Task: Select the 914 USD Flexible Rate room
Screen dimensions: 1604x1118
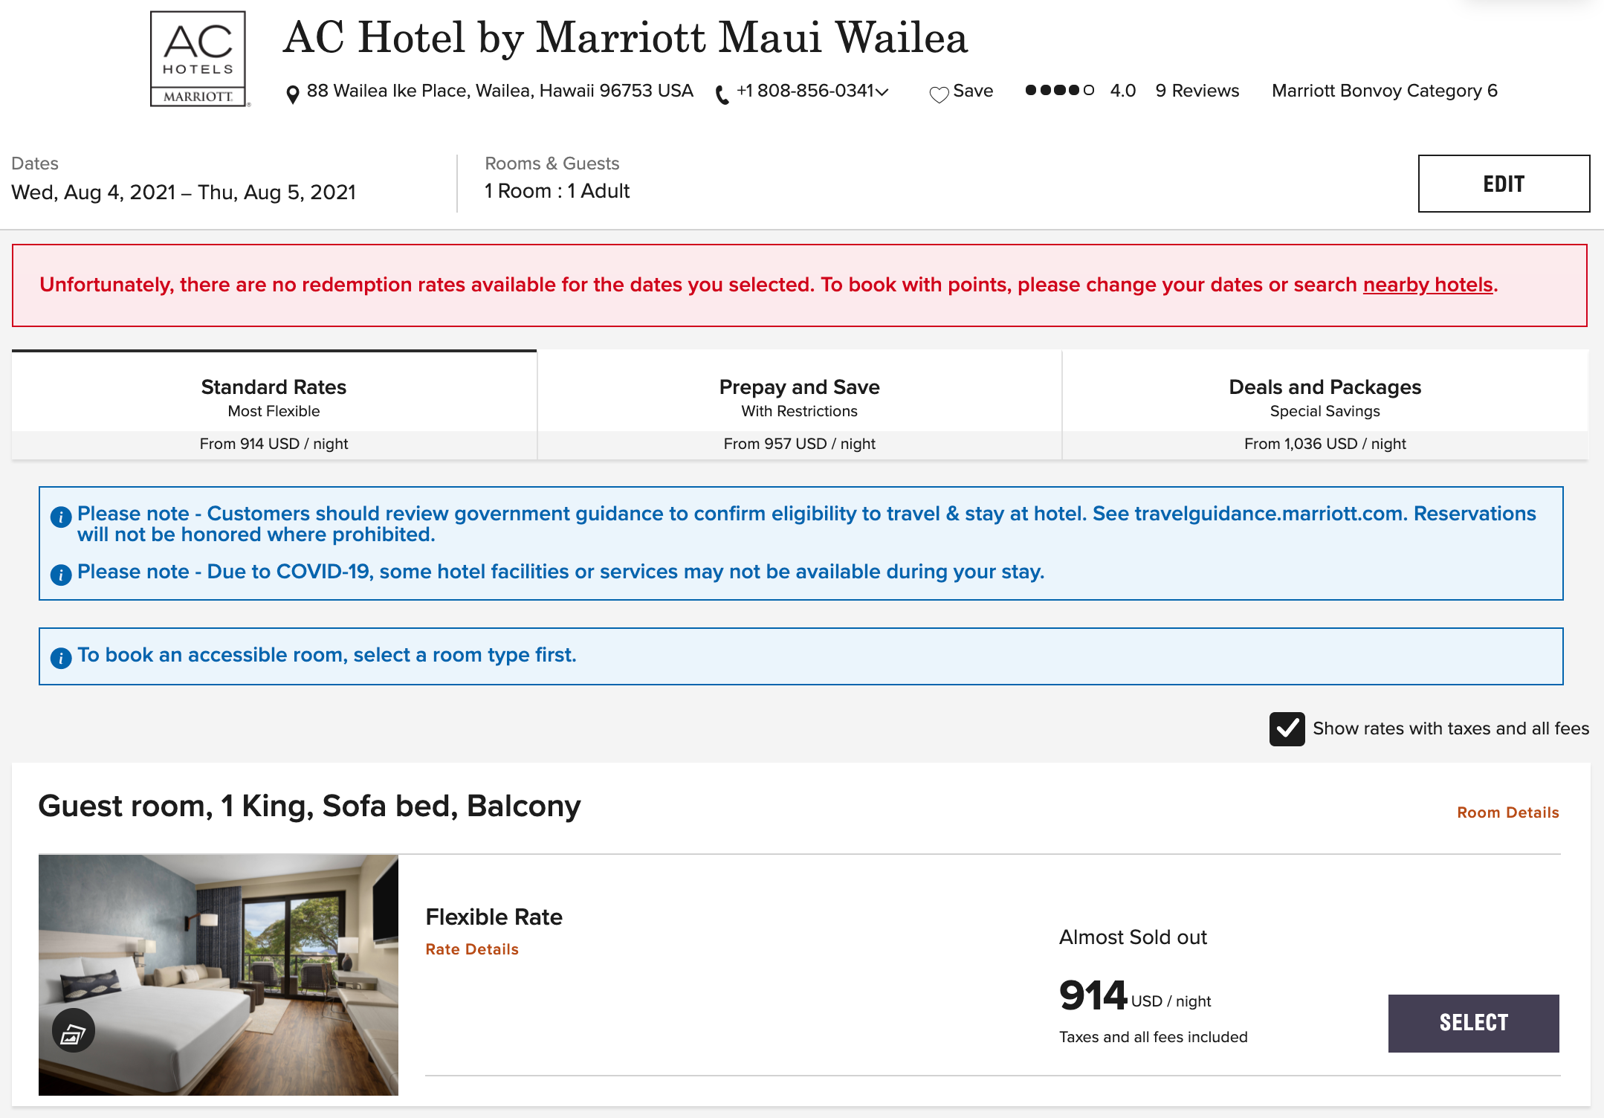Action: tap(1473, 1023)
